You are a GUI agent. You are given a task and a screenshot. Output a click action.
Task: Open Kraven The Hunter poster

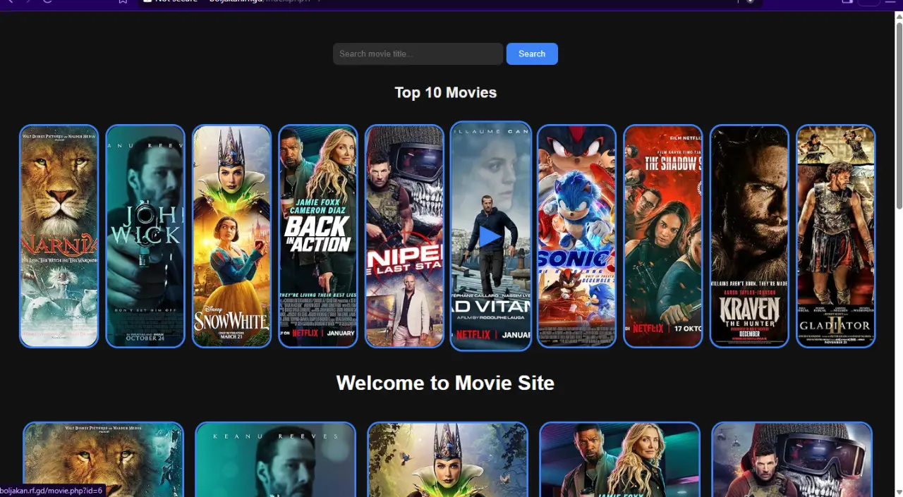pos(749,236)
